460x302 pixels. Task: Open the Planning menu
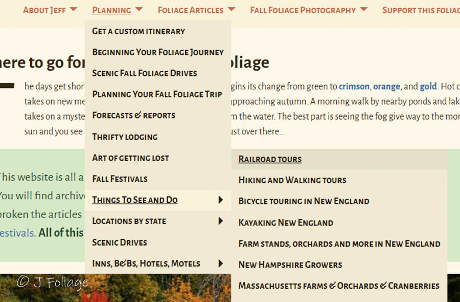tap(111, 10)
